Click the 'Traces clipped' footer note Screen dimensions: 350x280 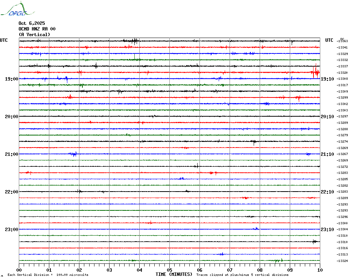coord(242,275)
